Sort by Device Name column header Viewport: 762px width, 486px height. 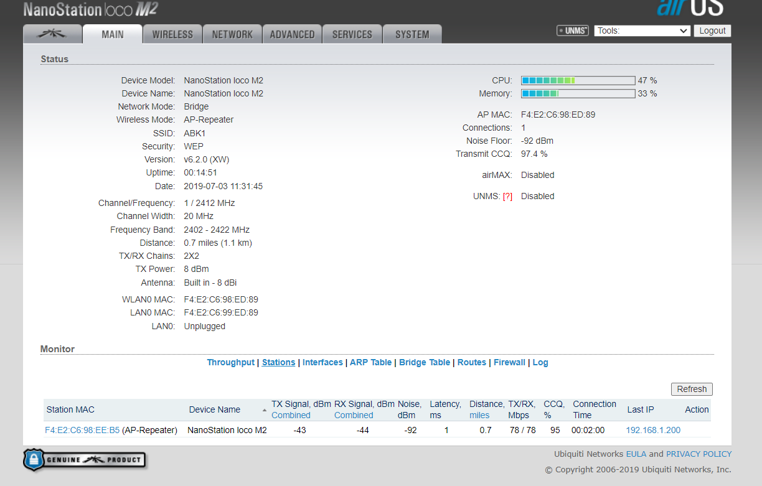pyautogui.click(x=215, y=409)
